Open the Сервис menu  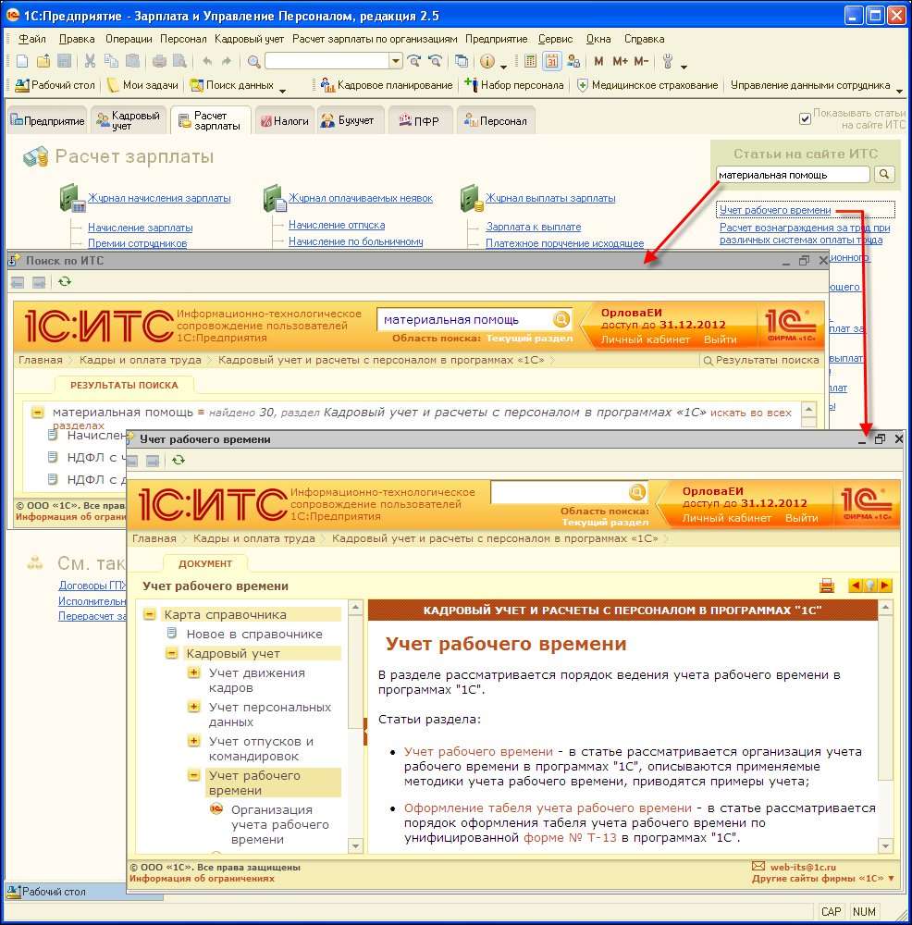point(555,39)
